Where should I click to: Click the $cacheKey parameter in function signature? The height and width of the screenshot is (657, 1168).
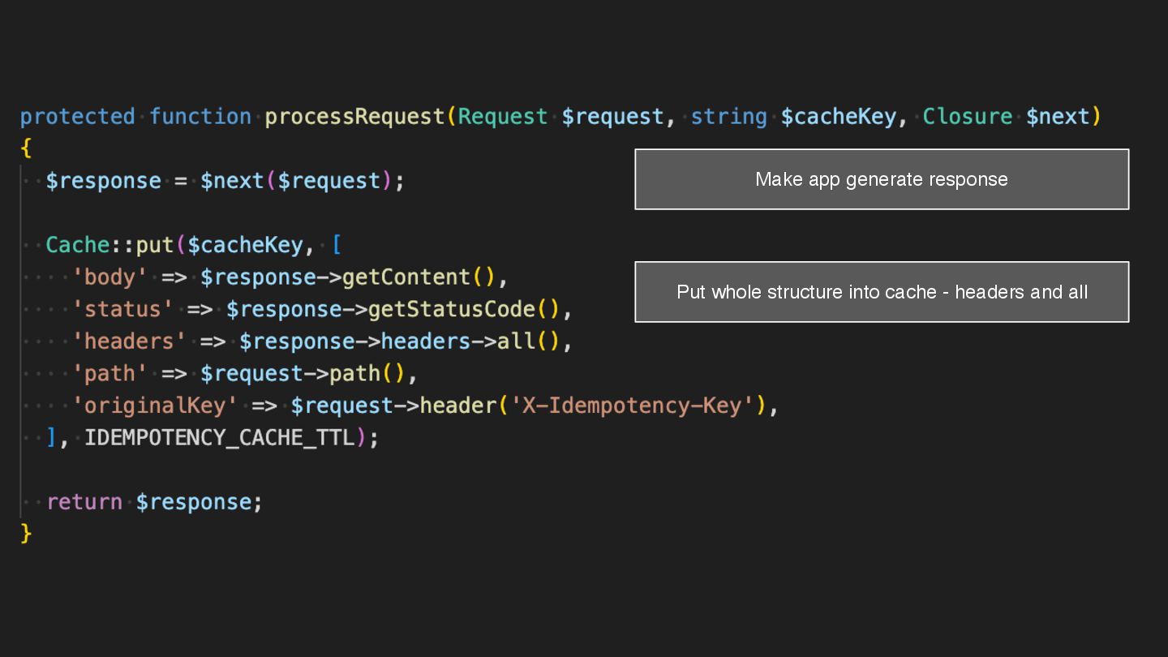point(838,117)
